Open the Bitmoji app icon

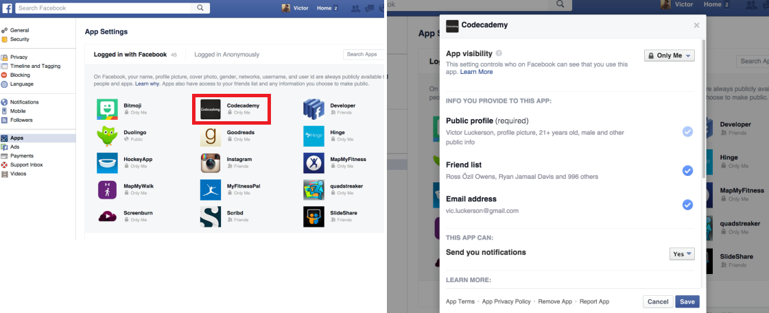point(107,109)
